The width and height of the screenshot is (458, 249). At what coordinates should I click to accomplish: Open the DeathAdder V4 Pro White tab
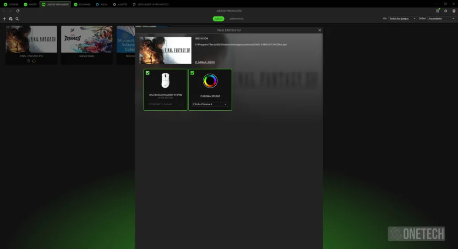pos(151,5)
